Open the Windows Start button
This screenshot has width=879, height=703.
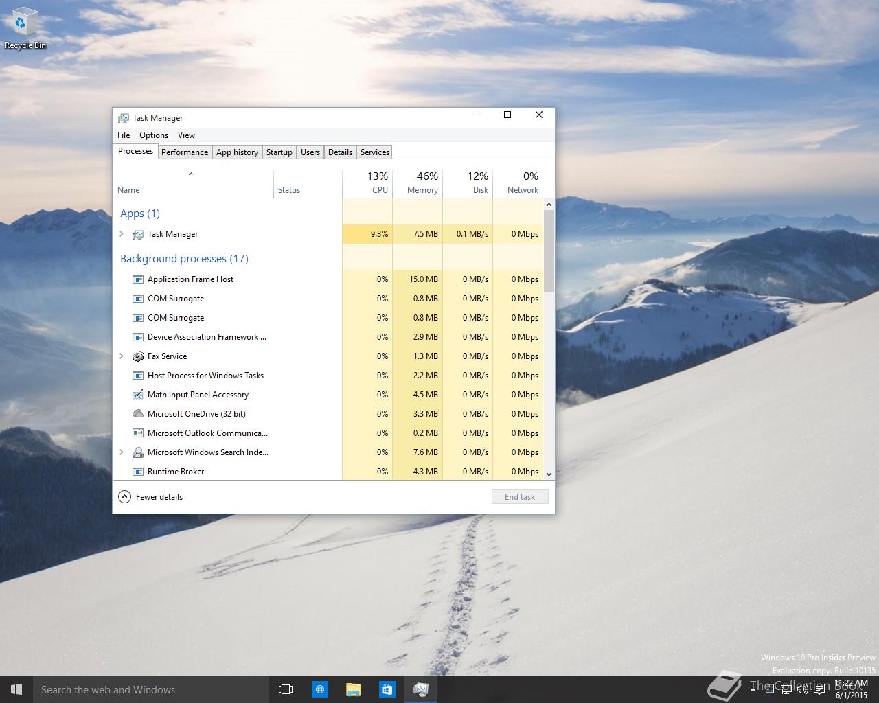pyautogui.click(x=16, y=689)
